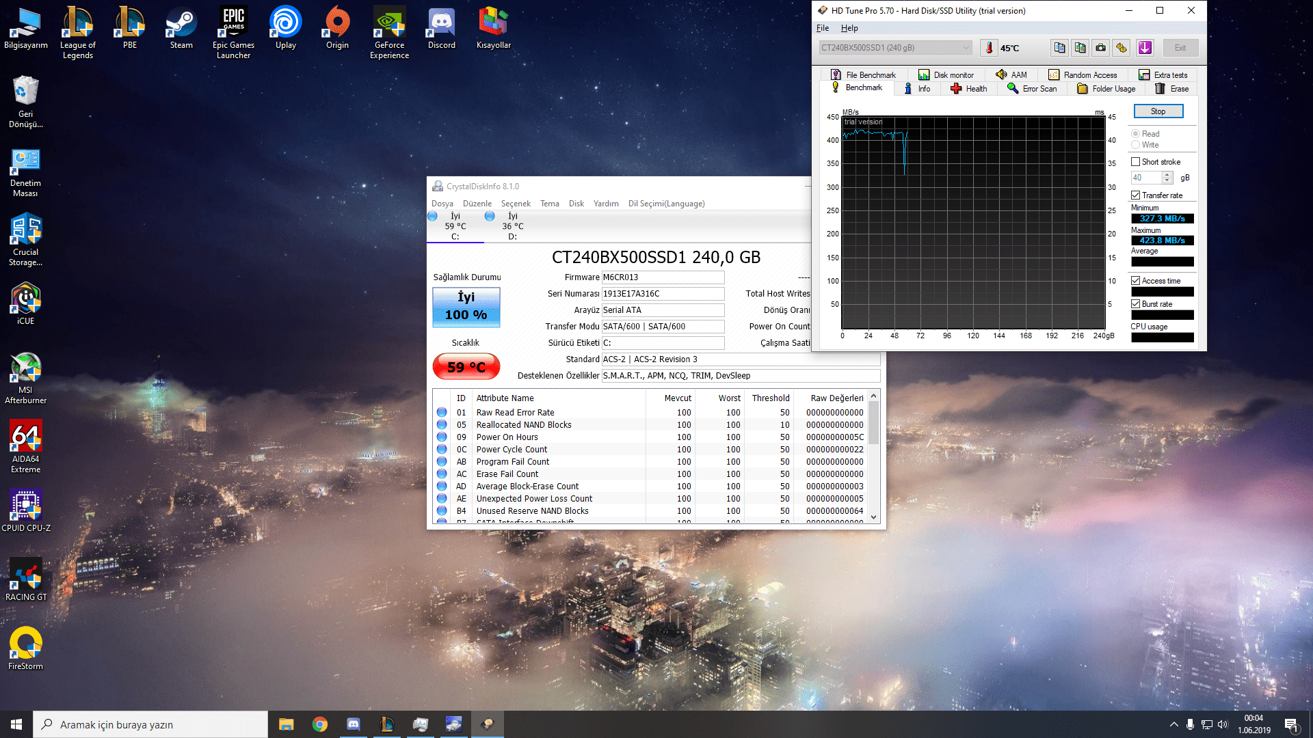Switch to the Health tab
The image size is (1313, 738).
(968, 89)
